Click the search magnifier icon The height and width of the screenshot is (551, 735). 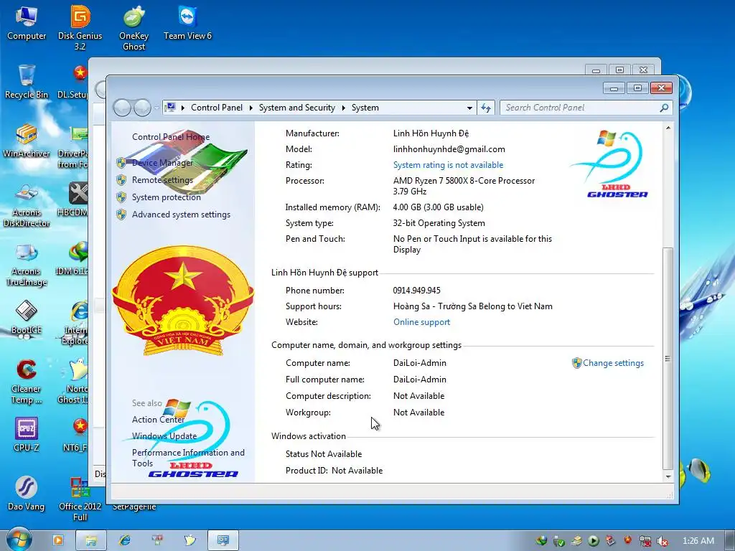pos(664,108)
